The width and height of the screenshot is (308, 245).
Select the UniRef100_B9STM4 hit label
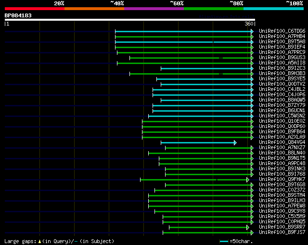[x=282, y=195]
